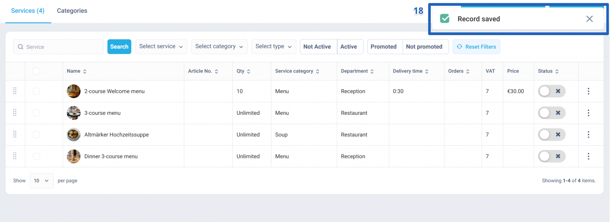Enable status toggle for 2-course Welcome menu

[552, 91]
